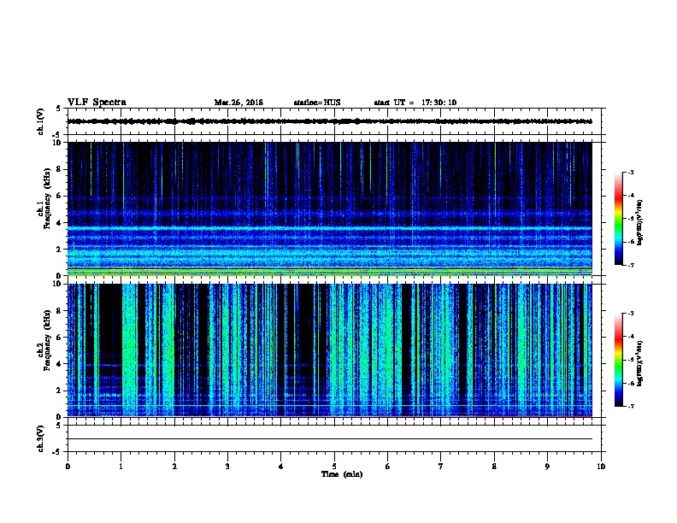Click the "ch.1(V)" y-axis label
The image size is (677, 523).
40,121
